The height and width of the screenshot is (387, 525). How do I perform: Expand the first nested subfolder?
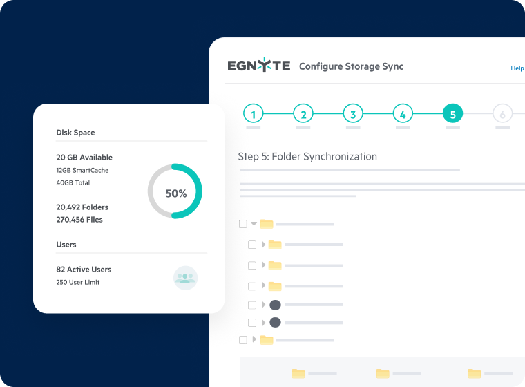[x=262, y=245]
